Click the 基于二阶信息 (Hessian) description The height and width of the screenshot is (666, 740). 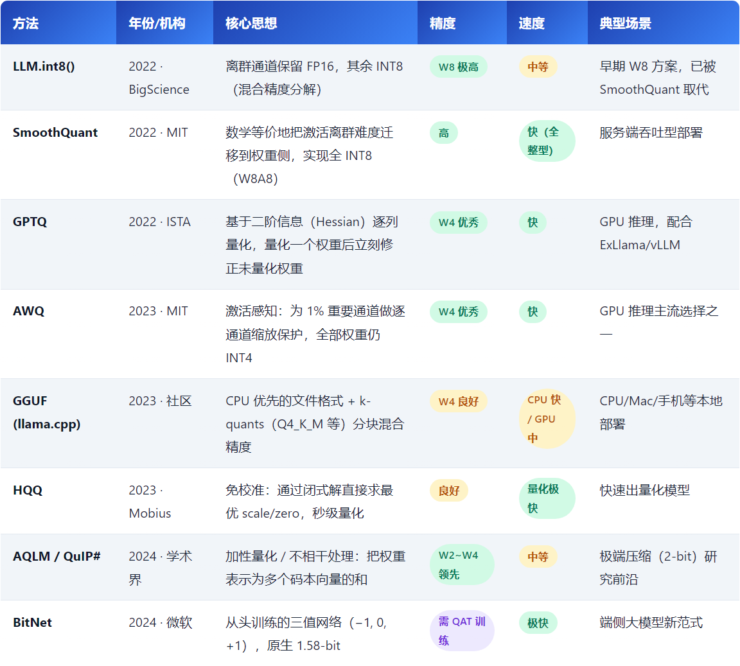(312, 245)
